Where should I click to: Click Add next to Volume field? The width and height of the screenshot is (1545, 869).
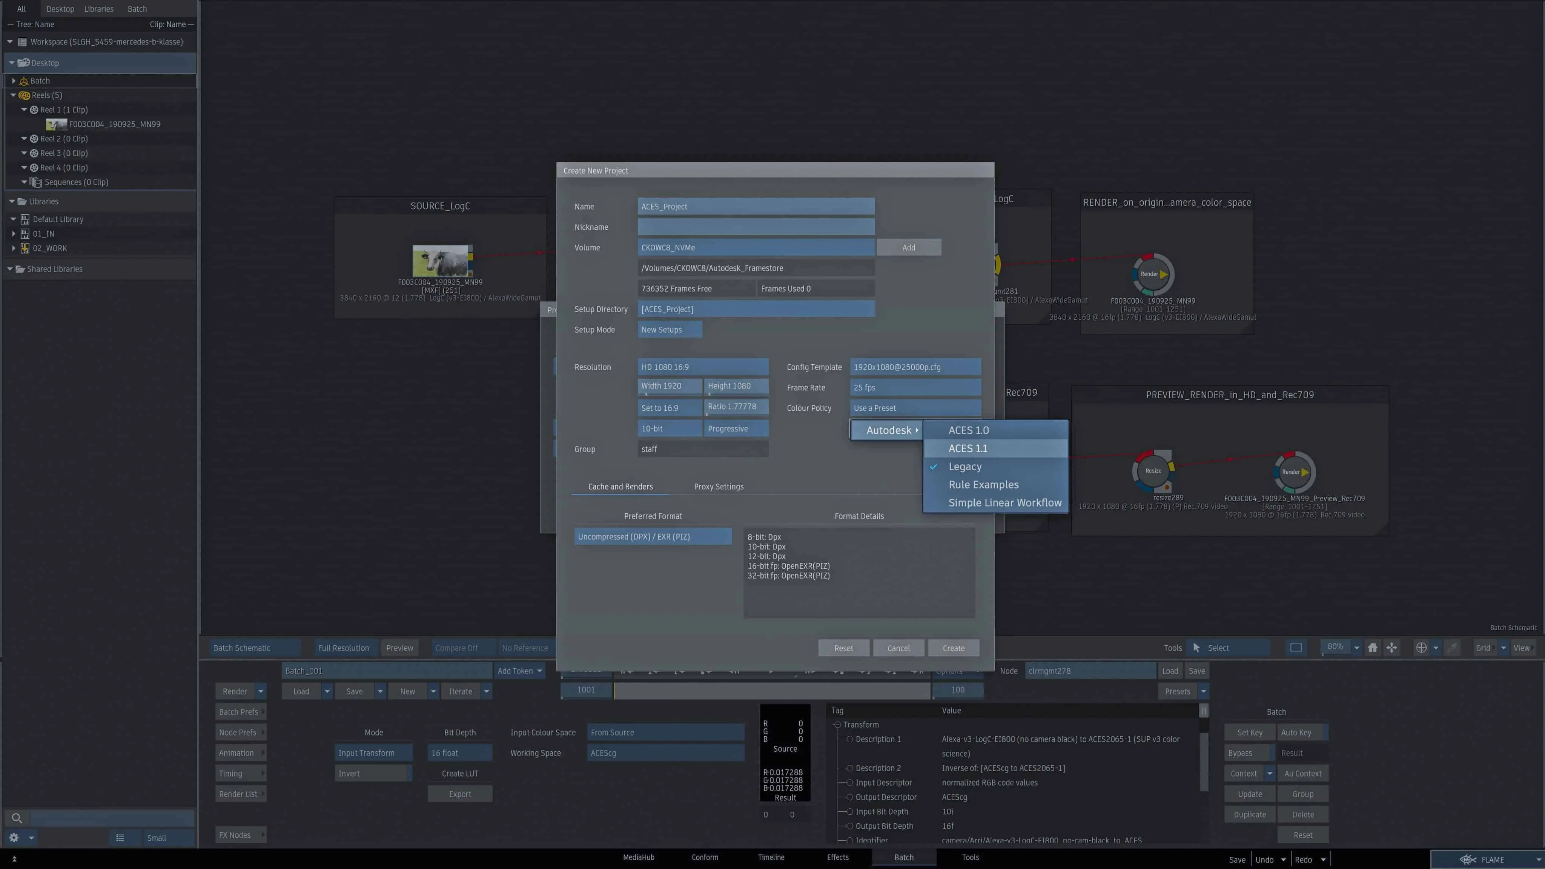coord(908,248)
